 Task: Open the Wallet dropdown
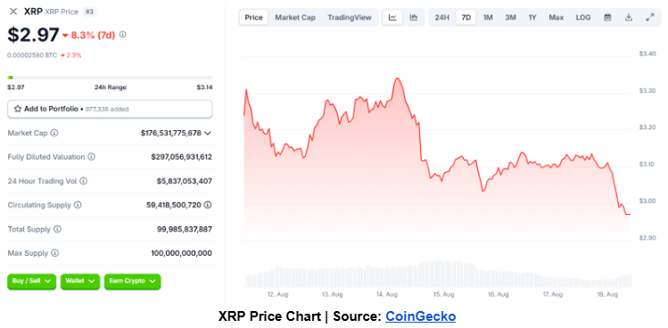pos(80,282)
